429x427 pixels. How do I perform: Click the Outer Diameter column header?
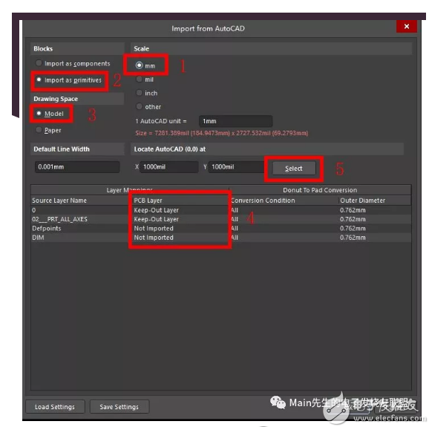[362, 201]
